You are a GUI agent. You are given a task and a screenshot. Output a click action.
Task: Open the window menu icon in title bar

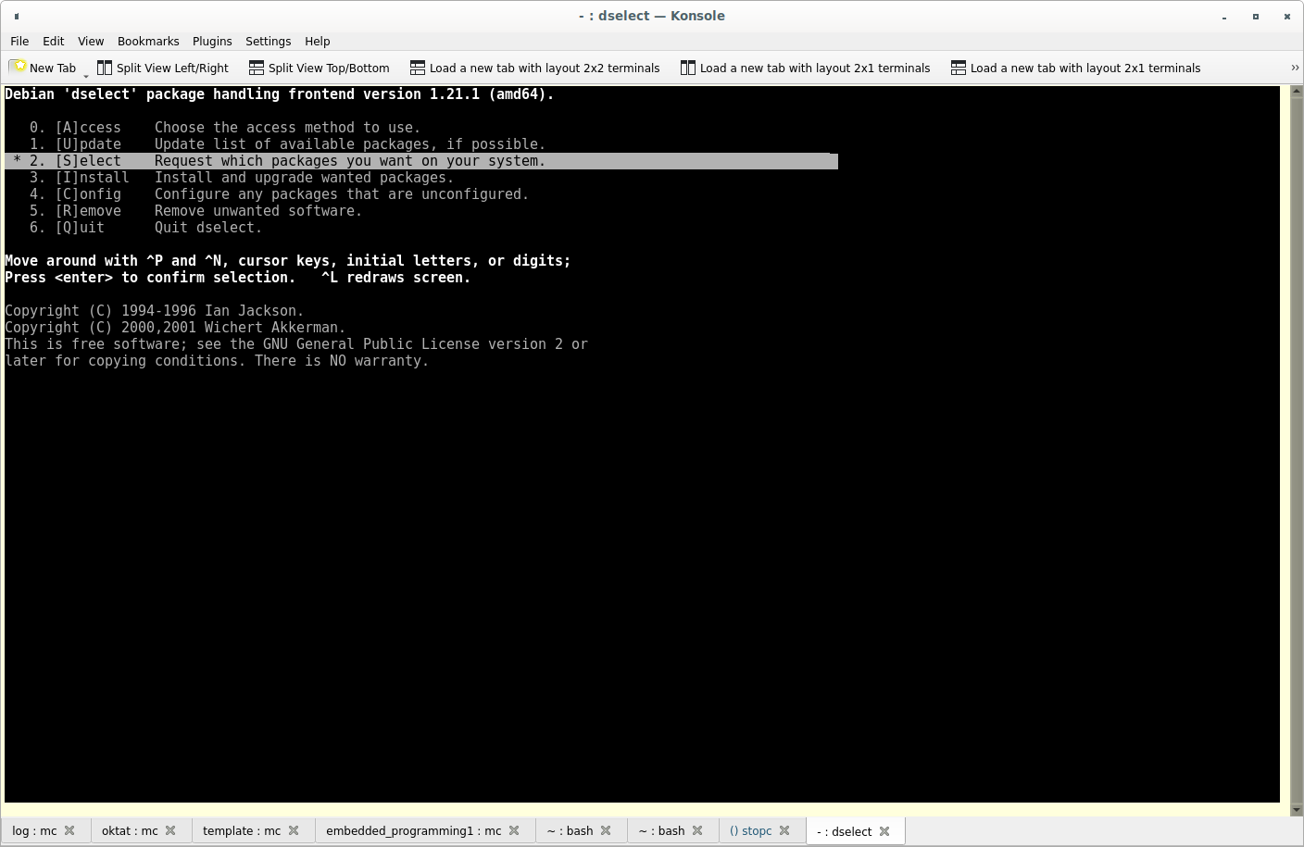17,16
